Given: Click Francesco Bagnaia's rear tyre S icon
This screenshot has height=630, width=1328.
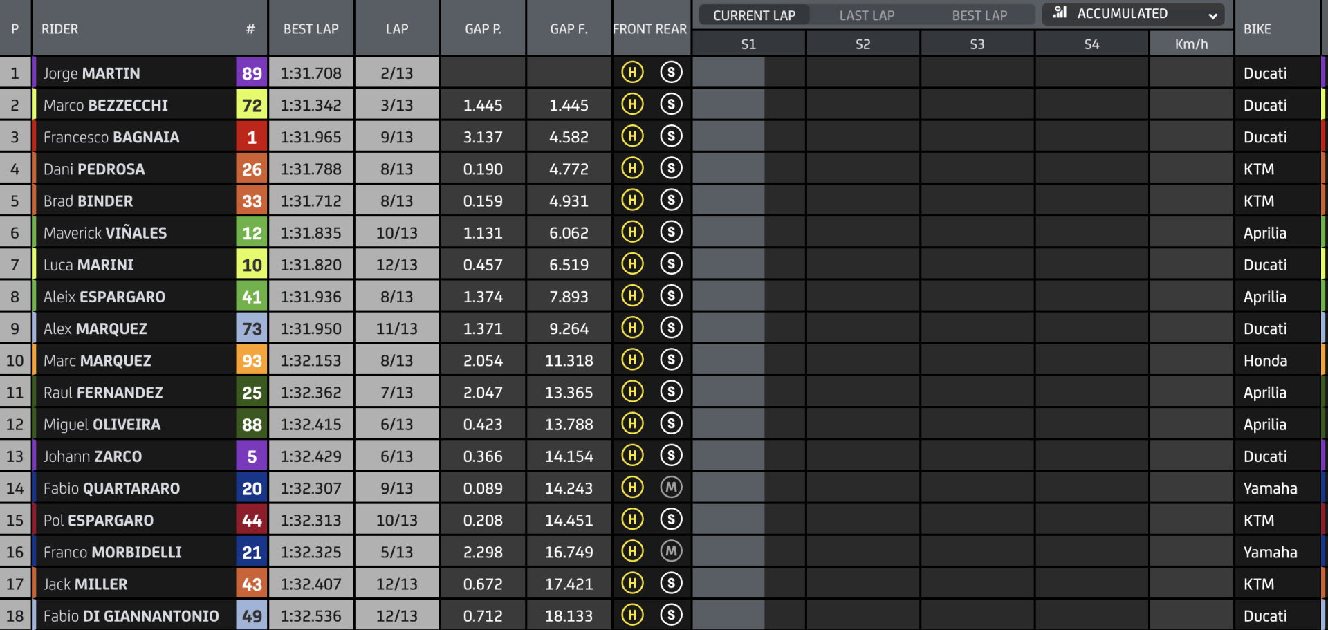Looking at the screenshot, I should point(671,136).
